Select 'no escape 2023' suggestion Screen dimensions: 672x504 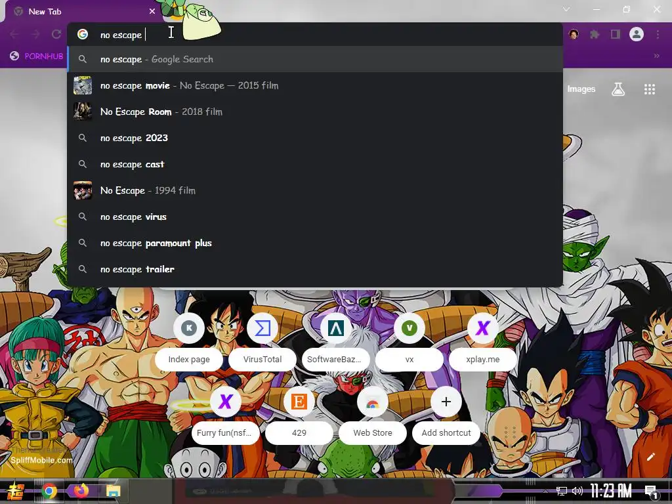(x=315, y=138)
